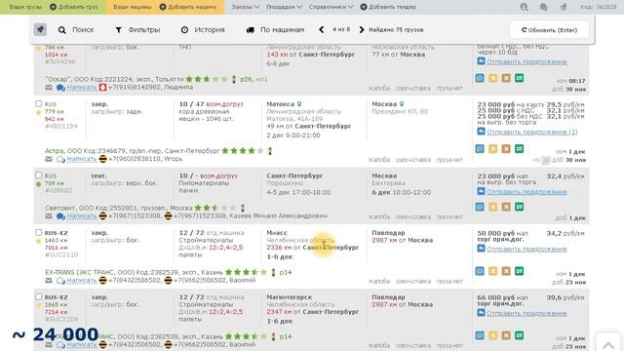Image resolution: width=624 pixels, height=351 pixels.
Task: Click the pin icon left of Поиск
Action: click(x=40, y=29)
